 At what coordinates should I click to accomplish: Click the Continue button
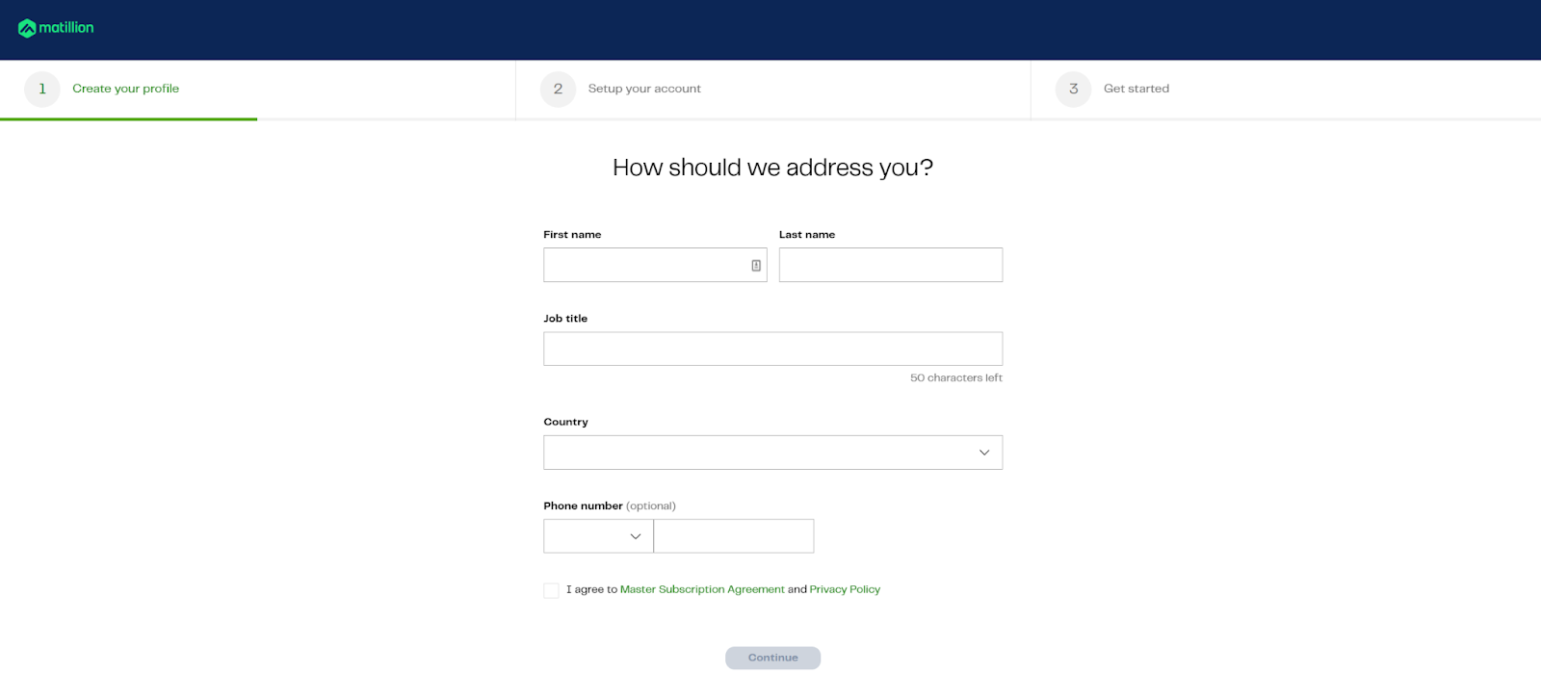coord(772,658)
